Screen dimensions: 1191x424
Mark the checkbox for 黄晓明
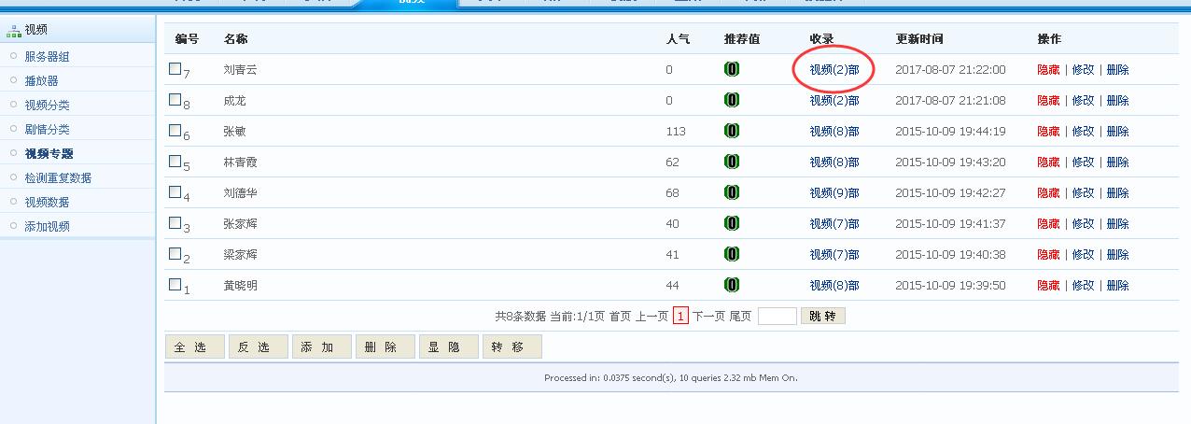point(175,284)
